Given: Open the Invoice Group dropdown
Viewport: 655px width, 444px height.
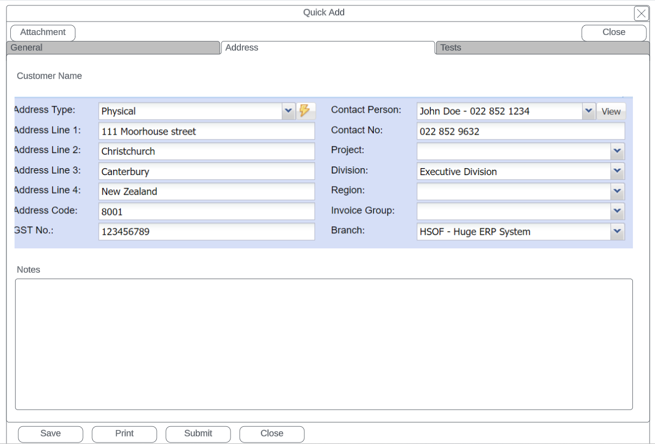Looking at the screenshot, I should pos(617,211).
